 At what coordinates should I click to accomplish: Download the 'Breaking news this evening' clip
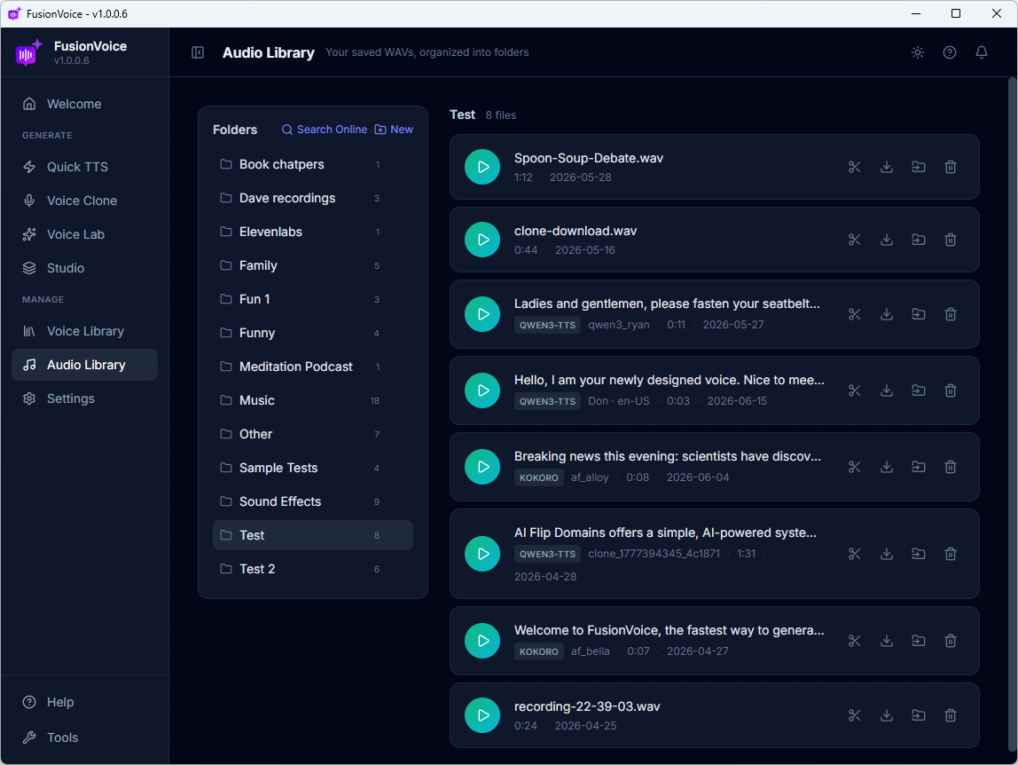click(886, 467)
